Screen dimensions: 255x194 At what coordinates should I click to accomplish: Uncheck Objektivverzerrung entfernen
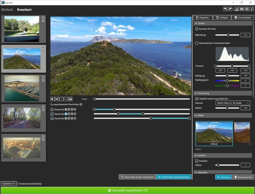197,99
